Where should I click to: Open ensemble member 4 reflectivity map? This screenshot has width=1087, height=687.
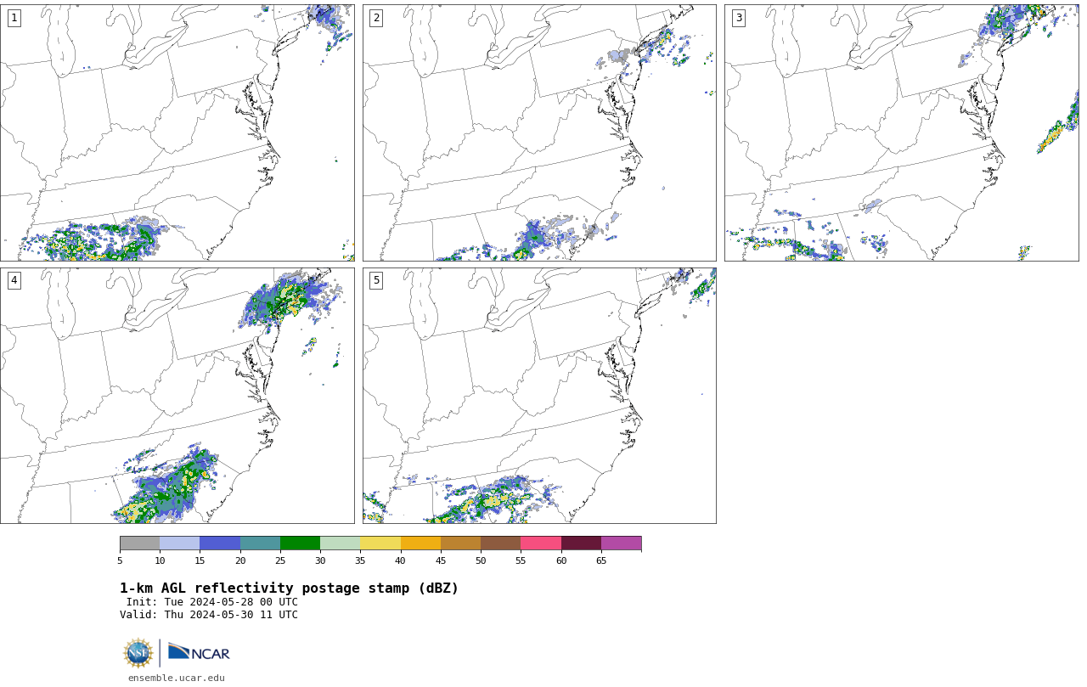click(x=177, y=396)
